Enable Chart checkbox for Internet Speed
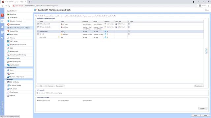The width and height of the screenshot is (211, 118). point(129,31)
